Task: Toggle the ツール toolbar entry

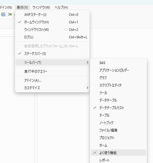Action: click(x=118, y=93)
